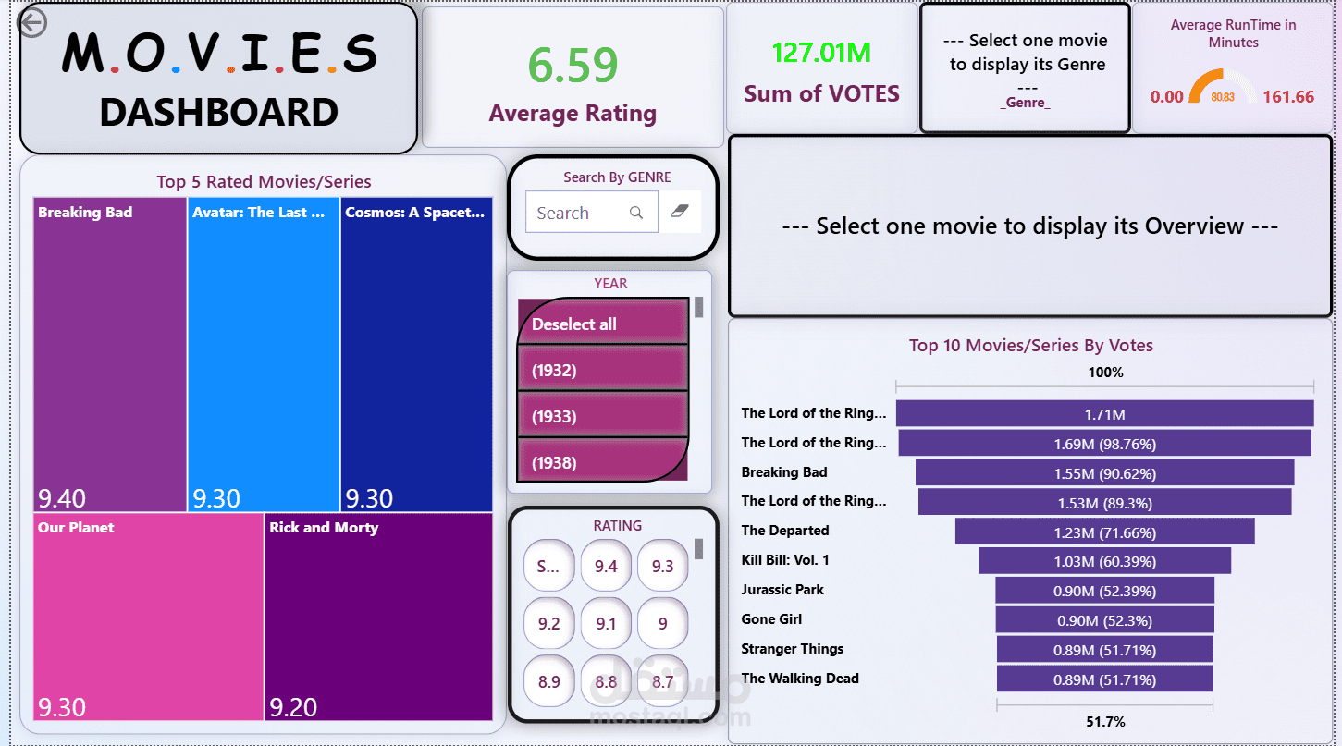
Task: Click the search magnifier icon
Action: 636,213
